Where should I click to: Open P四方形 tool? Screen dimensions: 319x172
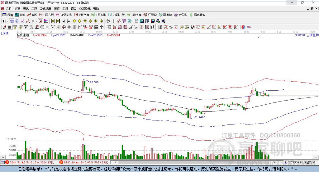[46, 15]
